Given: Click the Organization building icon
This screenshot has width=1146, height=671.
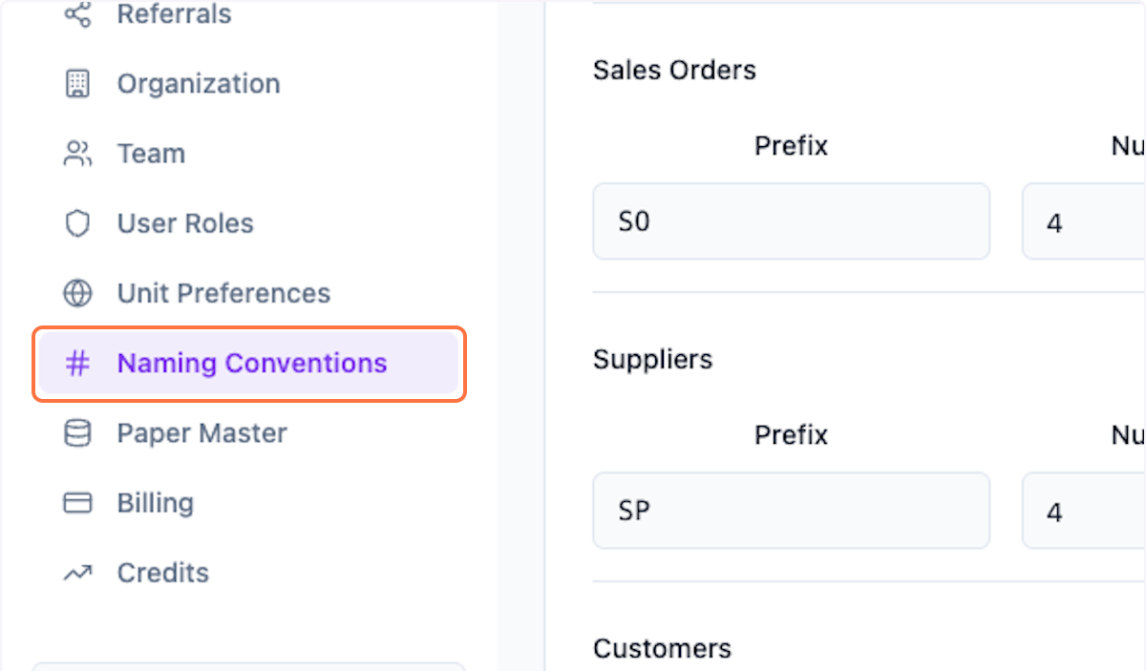Looking at the screenshot, I should [77, 84].
